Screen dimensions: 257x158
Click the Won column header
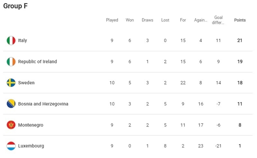(x=130, y=20)
